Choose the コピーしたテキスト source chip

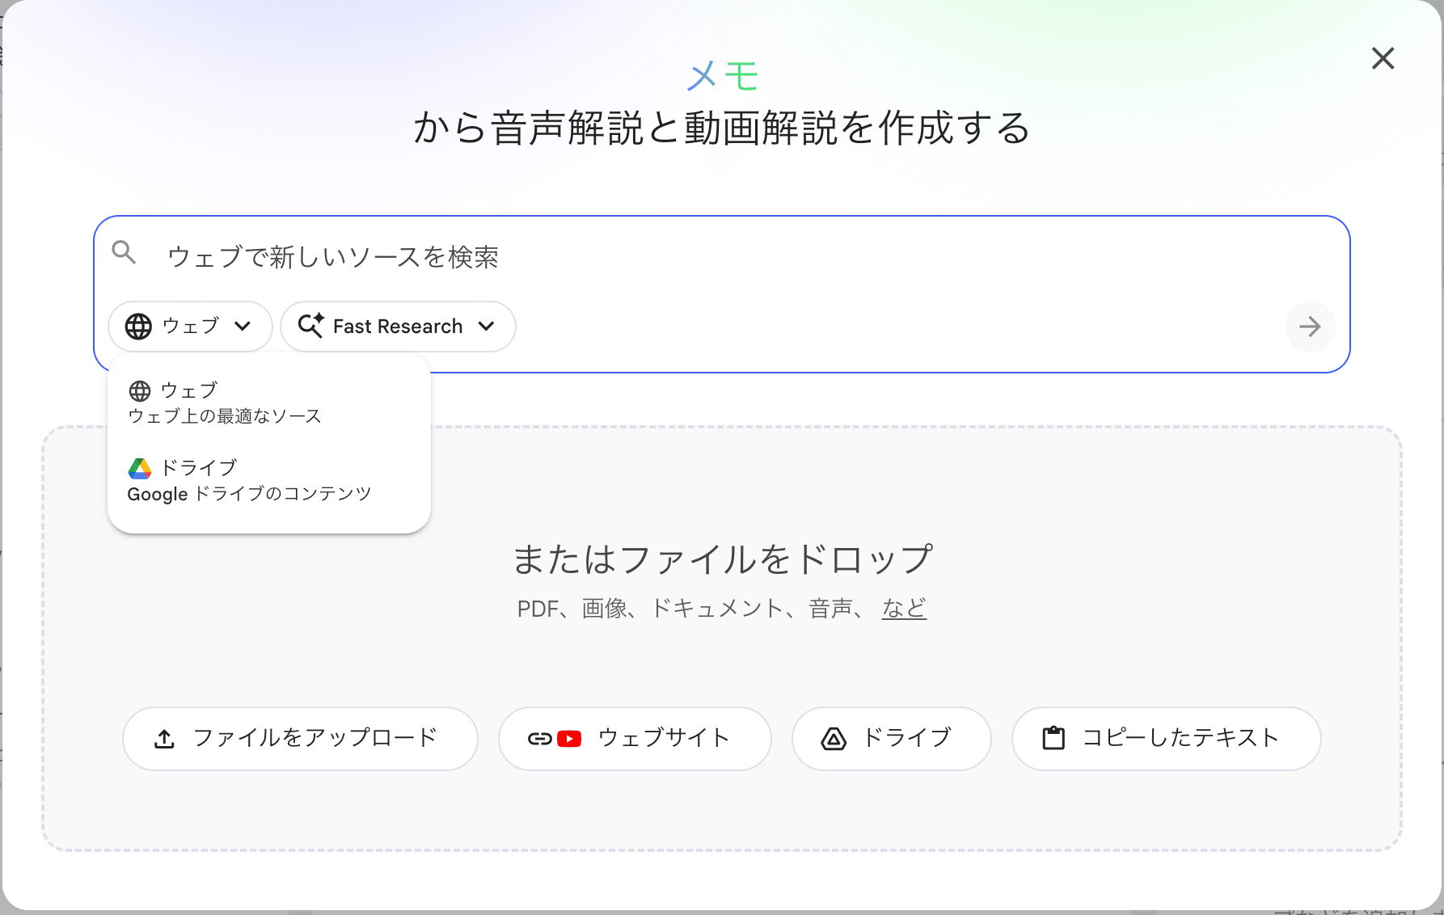1165,738
